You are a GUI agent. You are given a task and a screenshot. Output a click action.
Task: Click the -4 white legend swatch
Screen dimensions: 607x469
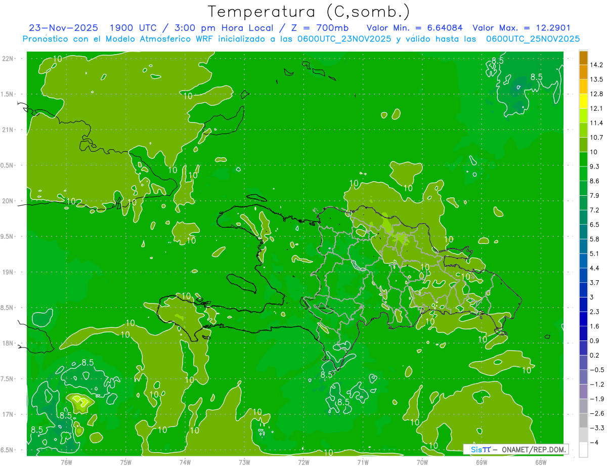(x=583, y=450)
